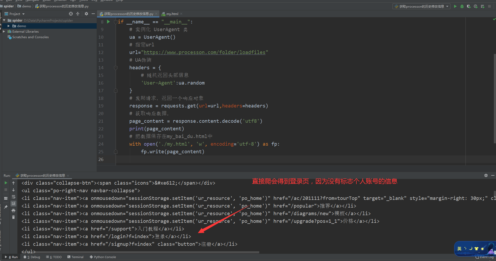
Task: Open the Python Console tool window
Action: tap(103, 257)
